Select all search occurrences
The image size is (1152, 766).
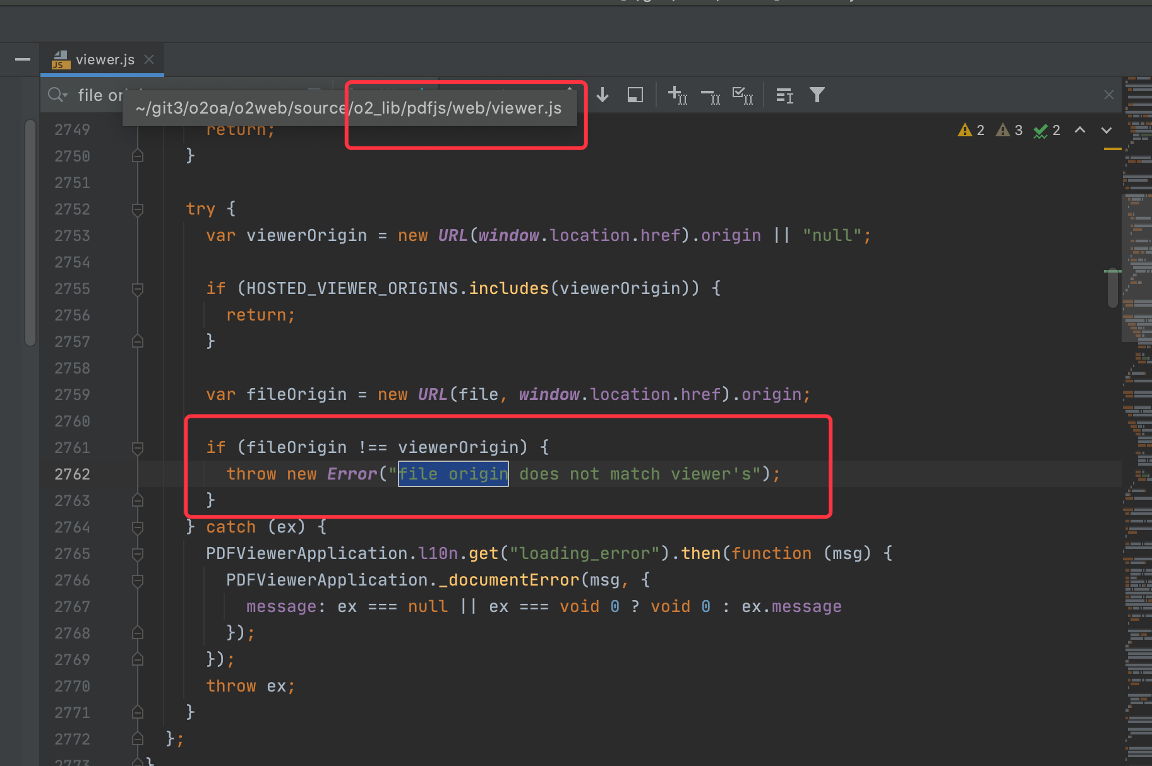(x=743, y=95)
